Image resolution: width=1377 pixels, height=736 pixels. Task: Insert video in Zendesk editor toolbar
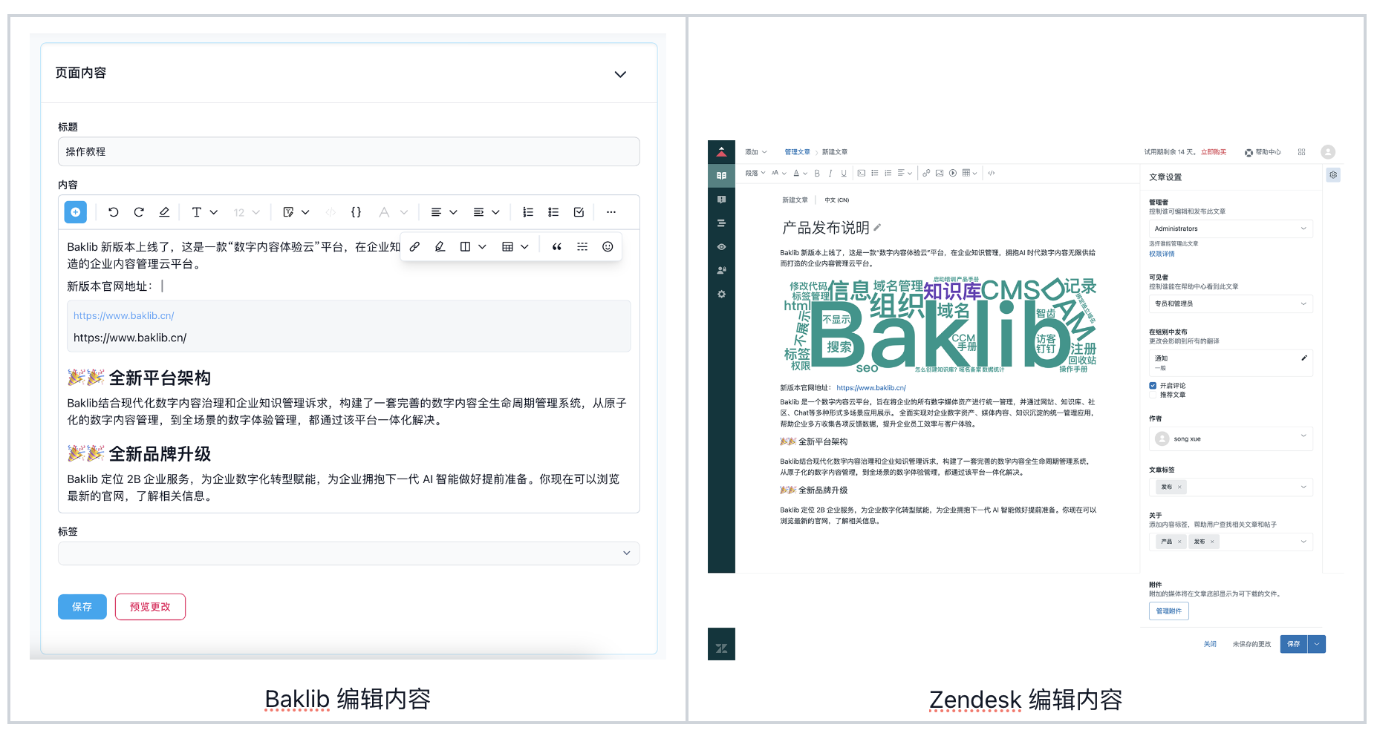[x=953, y=173]
